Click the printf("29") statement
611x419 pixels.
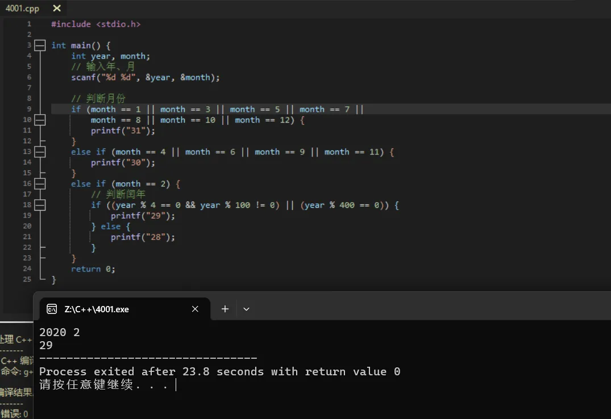click(143, 216)
